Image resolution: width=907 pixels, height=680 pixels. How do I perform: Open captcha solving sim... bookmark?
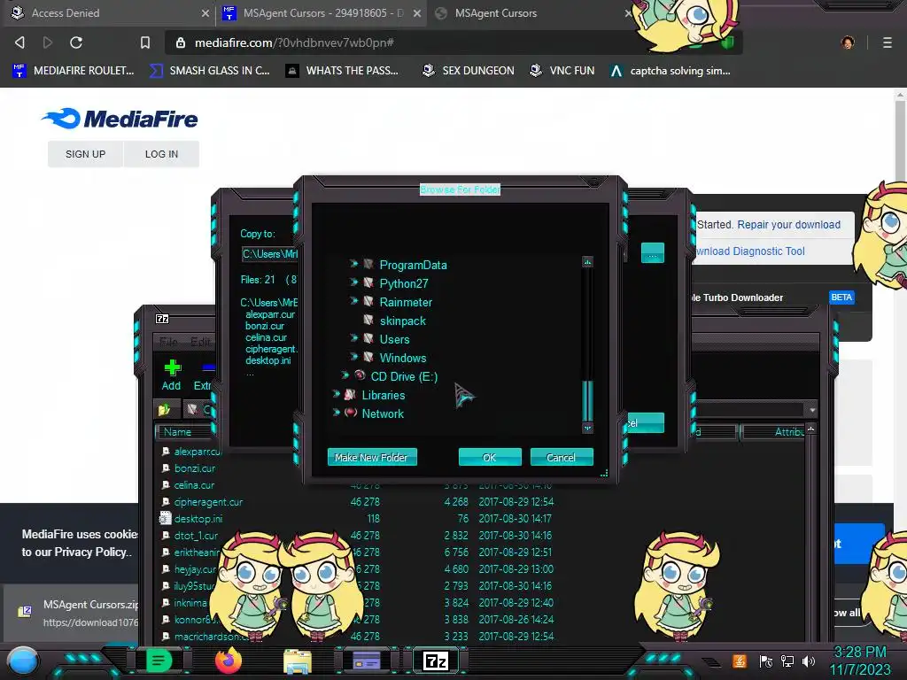click(670, 71)
